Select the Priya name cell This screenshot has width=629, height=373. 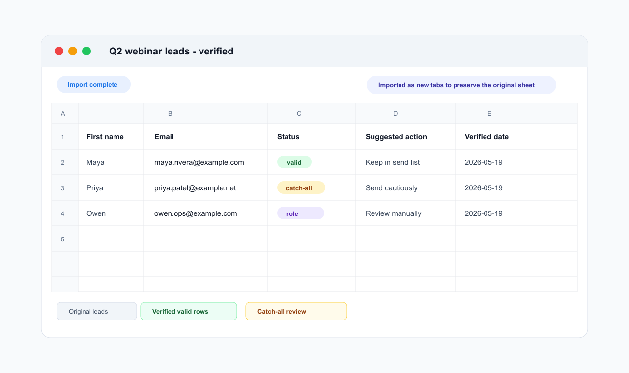(x=111, y=188)
